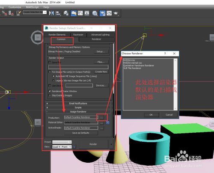Open Render Setup teapot icon
This screenshot has width=214, height=173.
point(102,13)
